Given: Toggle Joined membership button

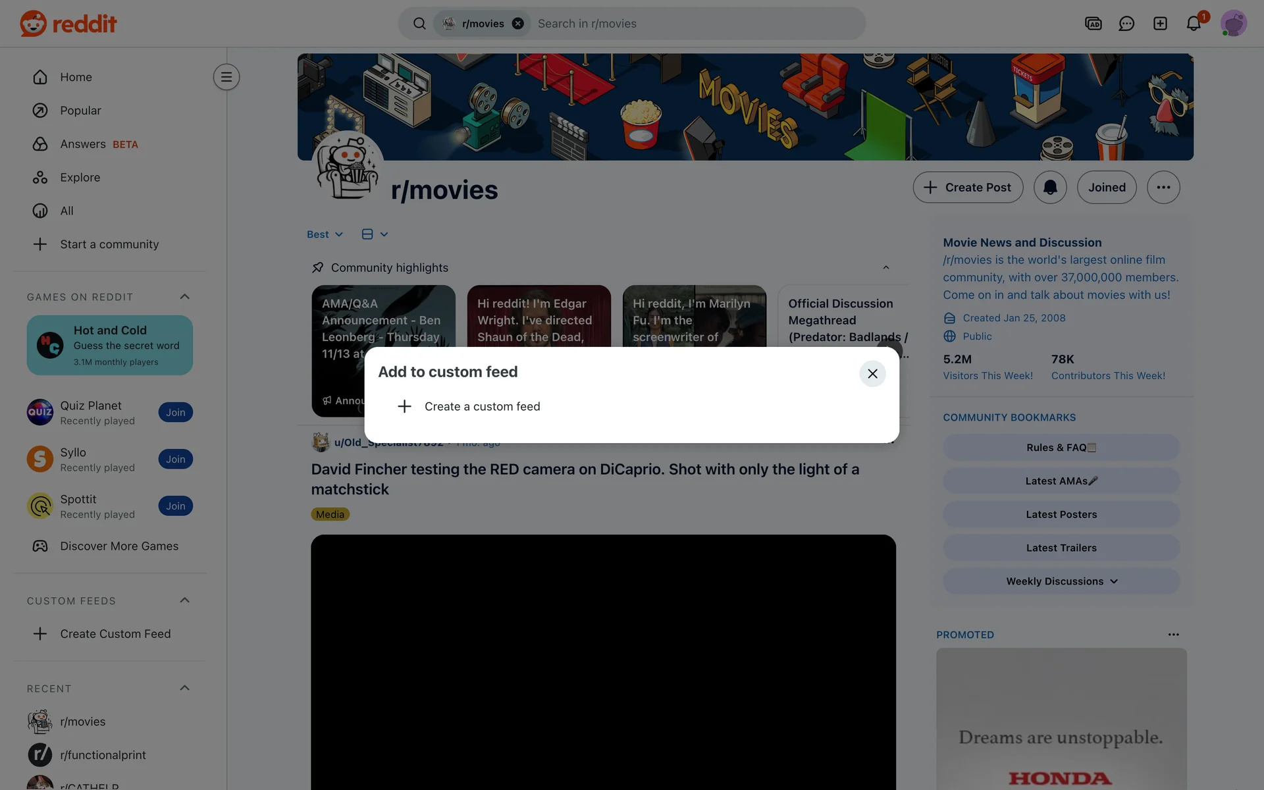Looking at the screenshot, I should [x=1106, y=188].
